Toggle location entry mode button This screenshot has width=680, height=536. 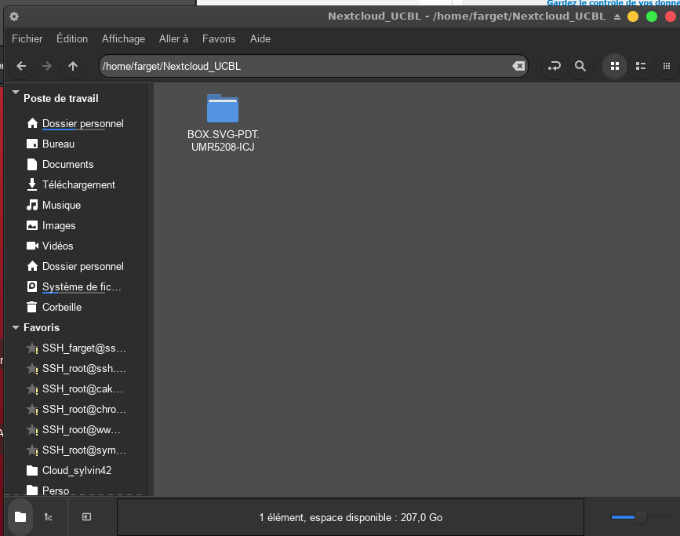555,67
